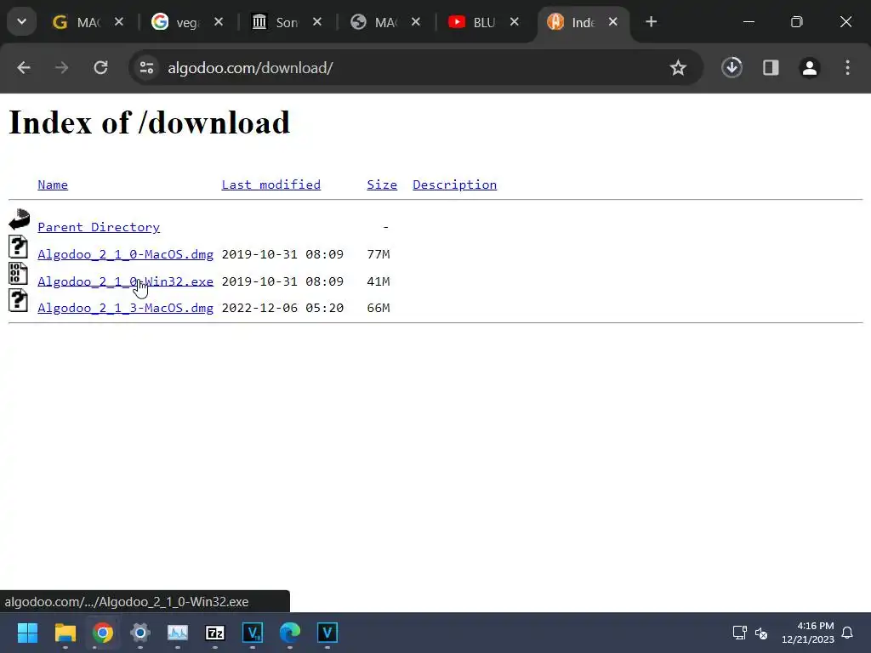Download Algodoo_2_1_3-MacOS.dmg
Screen dimensions: 871x653
tap(126, 308)
